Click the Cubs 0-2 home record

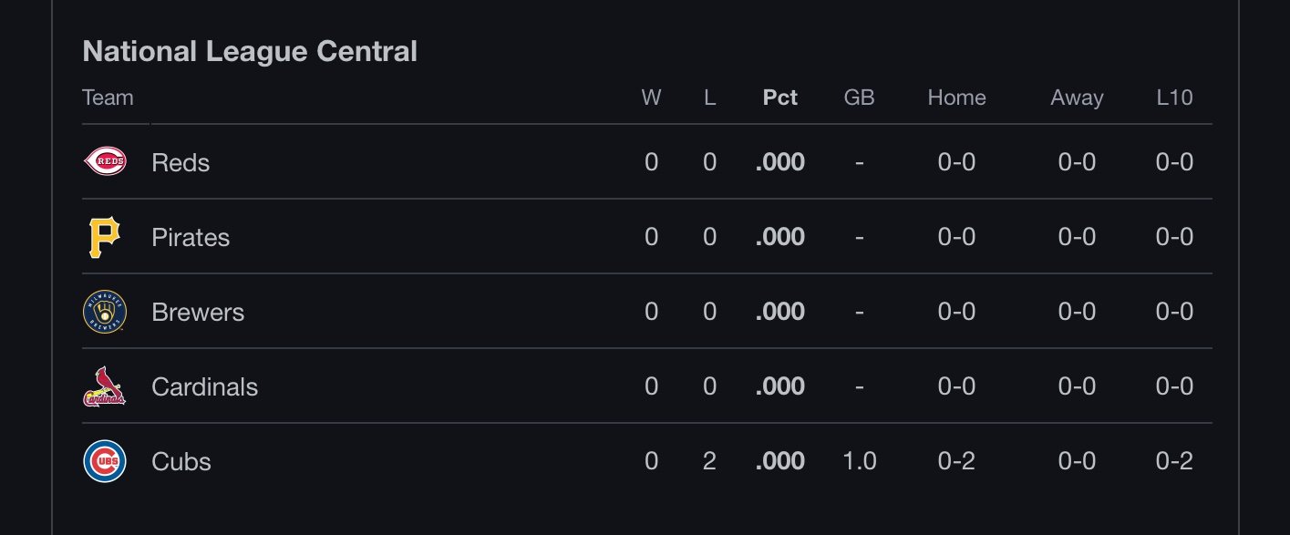point(956,461)
